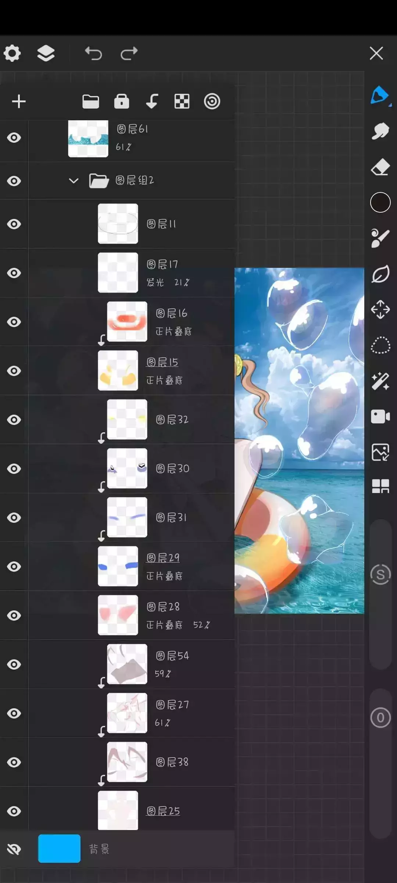This screenshot has height=883, width=397.
Task: Select the Move transform tool
Action: (x=380, y=309)
